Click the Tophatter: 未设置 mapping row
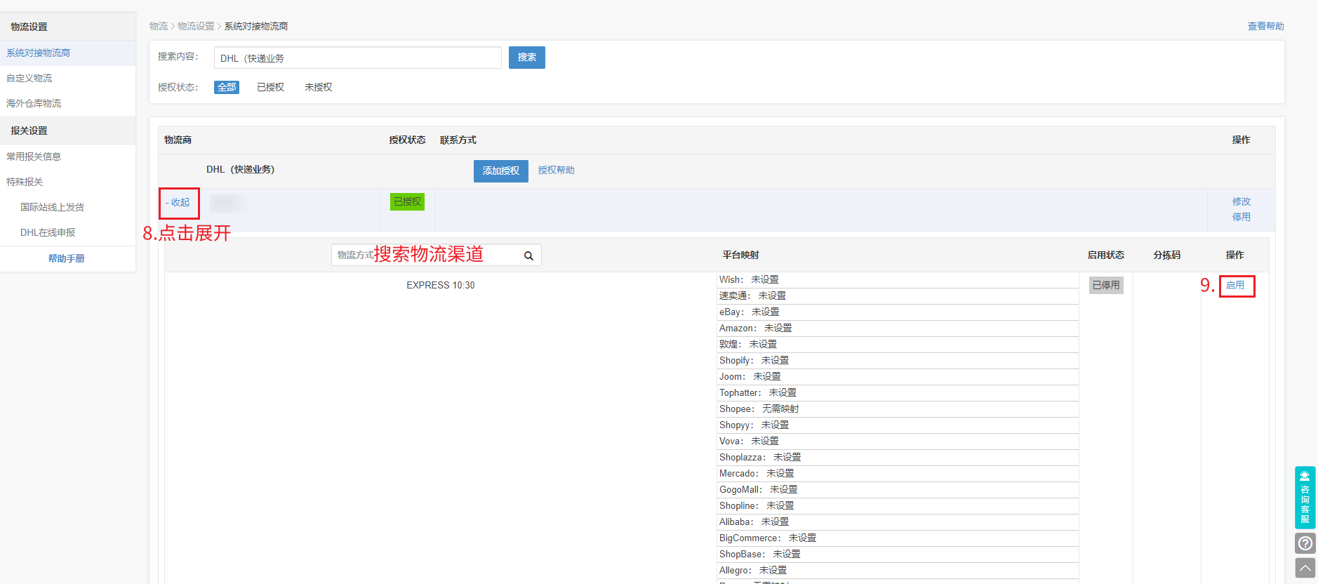Screen dimensions: 1318x584 pos(898,393)
